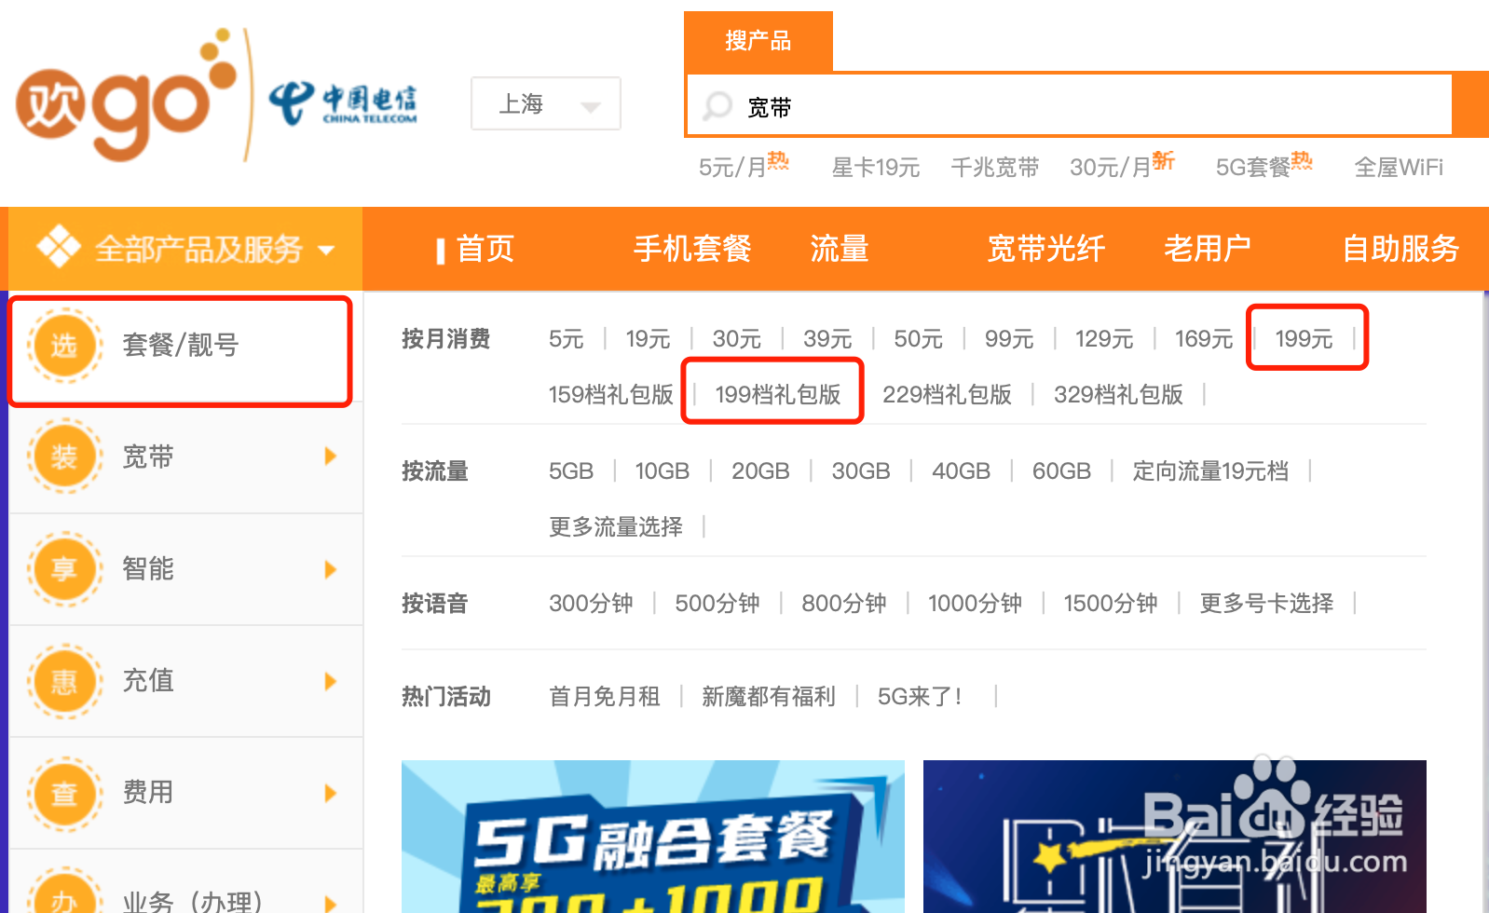This screenshot has height=913, width=1489.
Task: Expand the 全部产品及服务 menu
Action: coord(185,249)
